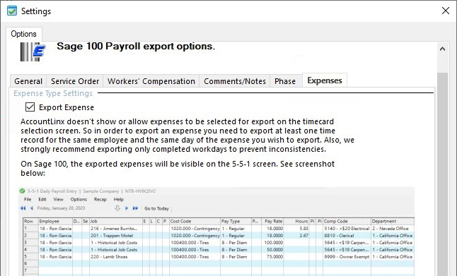This screenshot has width=457, height=276.
Task: Click '2 - Nevada Office' department cell in screenshot
Action: pyautogui.click(x=393, y=229)
